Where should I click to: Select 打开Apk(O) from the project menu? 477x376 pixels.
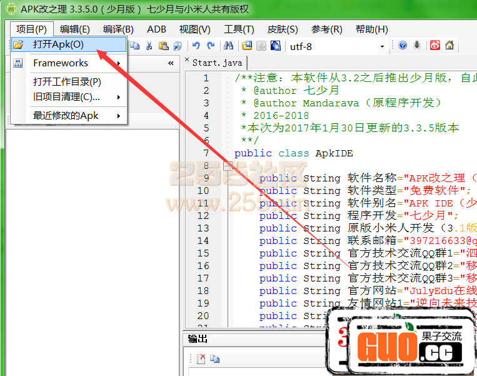pyautogui.click(x=58, y=44)
